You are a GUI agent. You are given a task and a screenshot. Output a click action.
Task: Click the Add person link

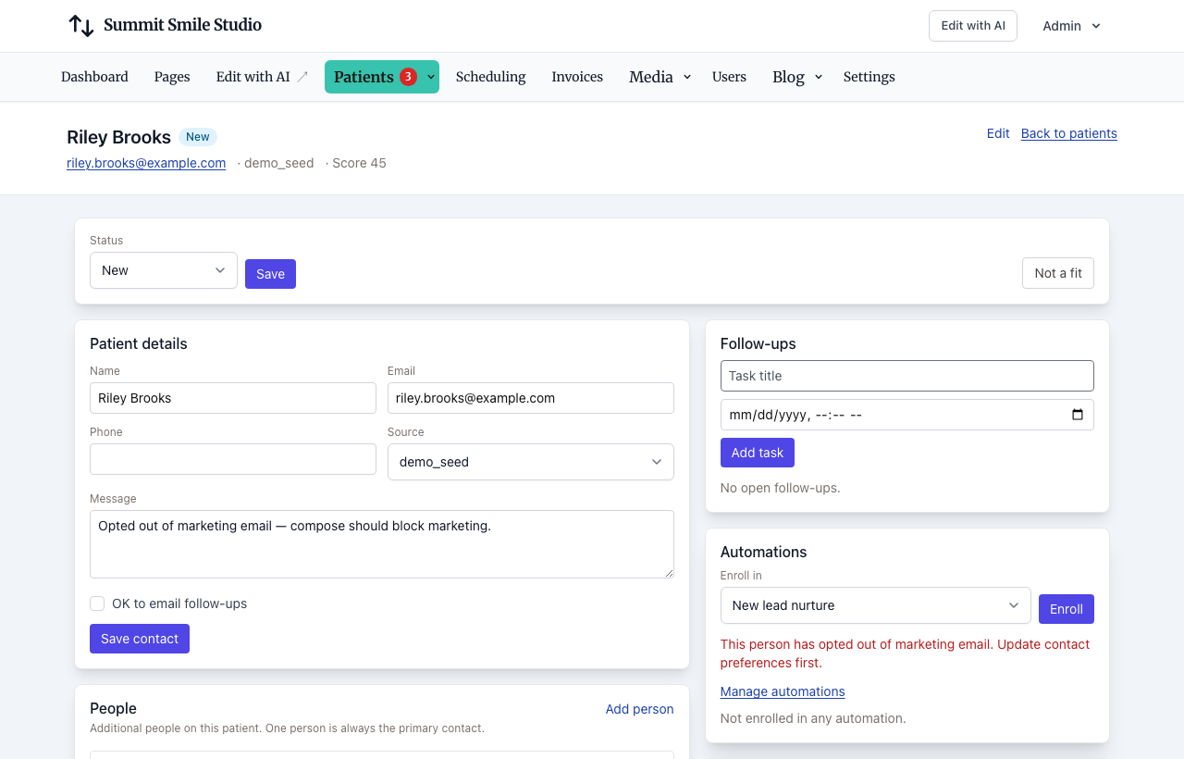click(x=640, y=709)
